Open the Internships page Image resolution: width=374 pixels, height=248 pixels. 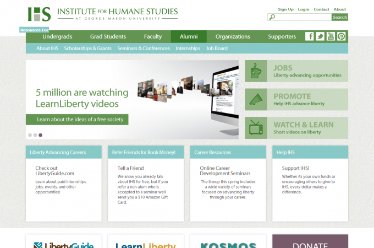(x=188, y=48)
